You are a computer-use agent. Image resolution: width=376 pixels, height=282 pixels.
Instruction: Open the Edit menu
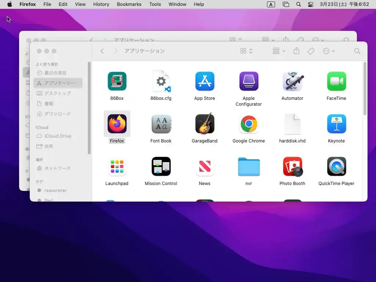pos(63,4)
